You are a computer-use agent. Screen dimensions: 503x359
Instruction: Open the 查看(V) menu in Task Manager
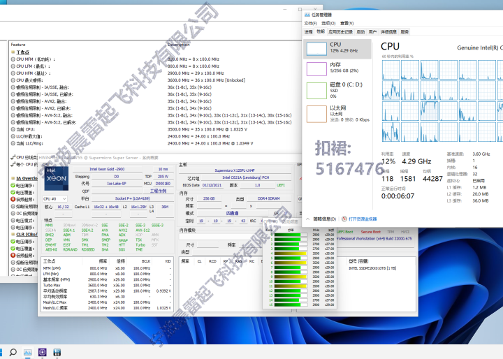point(347,23)
